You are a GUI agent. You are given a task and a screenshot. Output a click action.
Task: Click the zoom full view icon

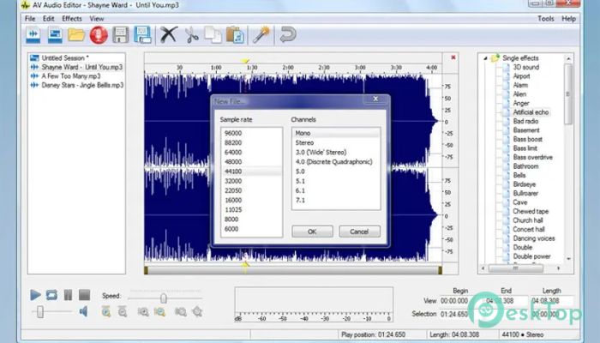[197, 311]
